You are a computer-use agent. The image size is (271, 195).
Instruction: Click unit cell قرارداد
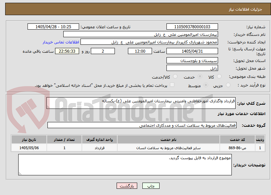point(99,148)
